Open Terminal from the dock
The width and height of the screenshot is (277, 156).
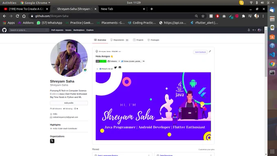coord(272,73)
